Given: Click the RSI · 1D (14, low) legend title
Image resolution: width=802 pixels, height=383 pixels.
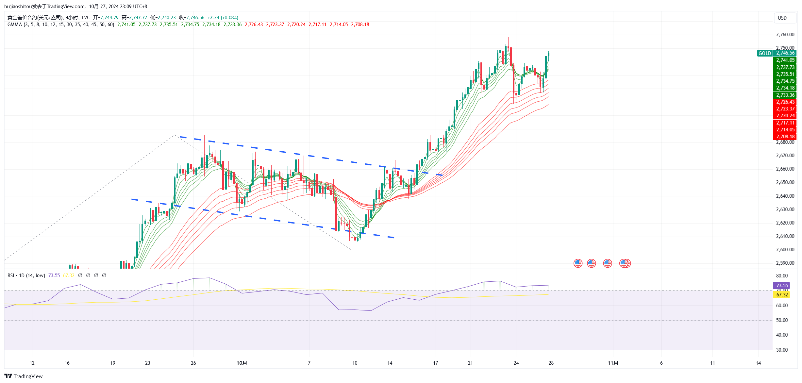Looking at the screenshot, I should tap(26, 275).
